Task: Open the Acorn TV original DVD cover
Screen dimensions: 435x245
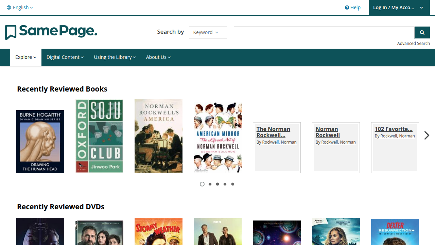Action: 336,231
